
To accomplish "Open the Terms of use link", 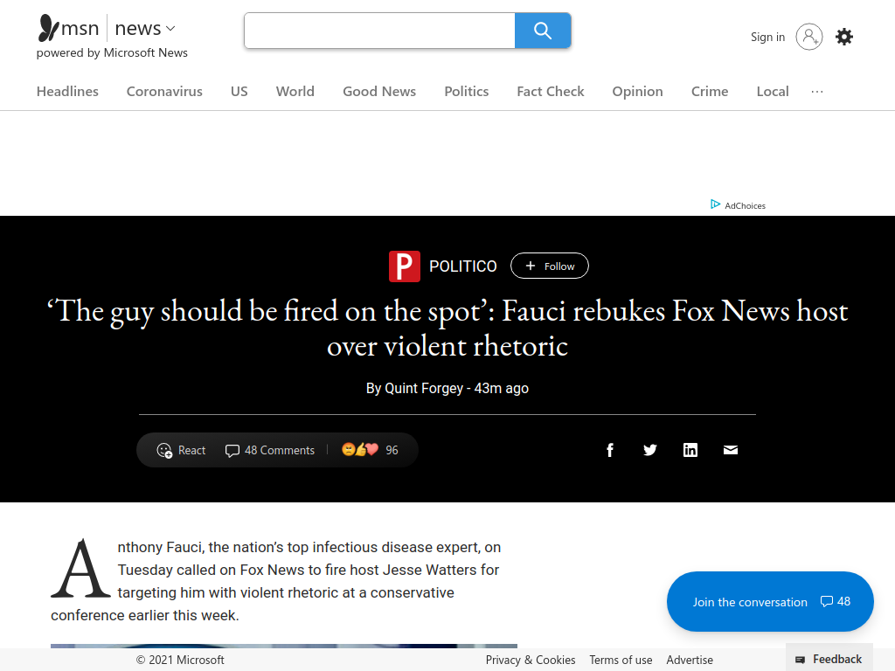I will (621, 660).
